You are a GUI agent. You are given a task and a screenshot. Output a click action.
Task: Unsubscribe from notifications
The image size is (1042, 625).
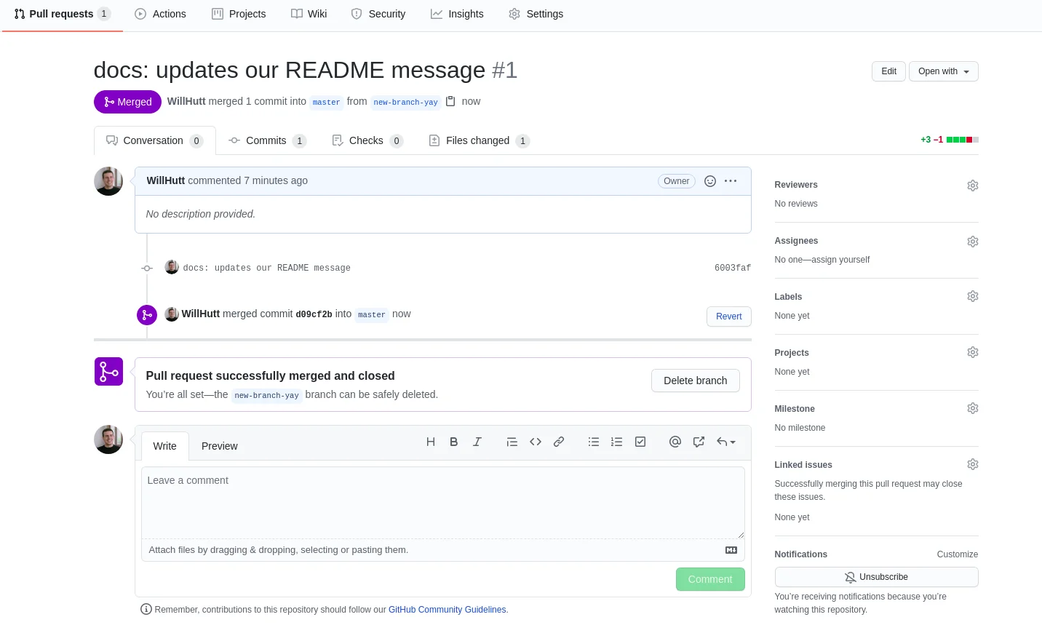tap(876, 577)
